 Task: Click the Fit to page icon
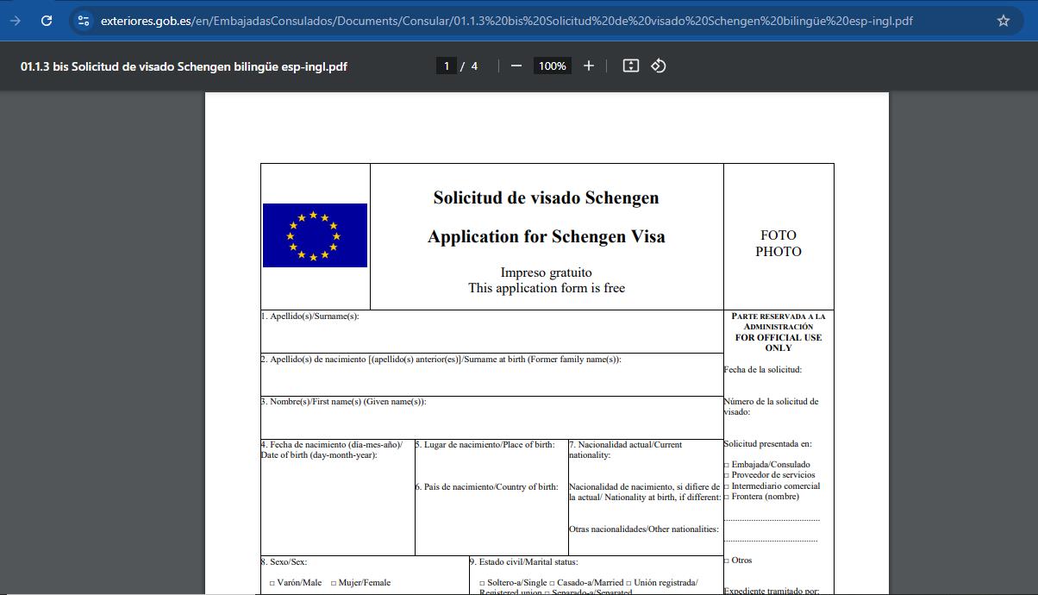point(631,66)
